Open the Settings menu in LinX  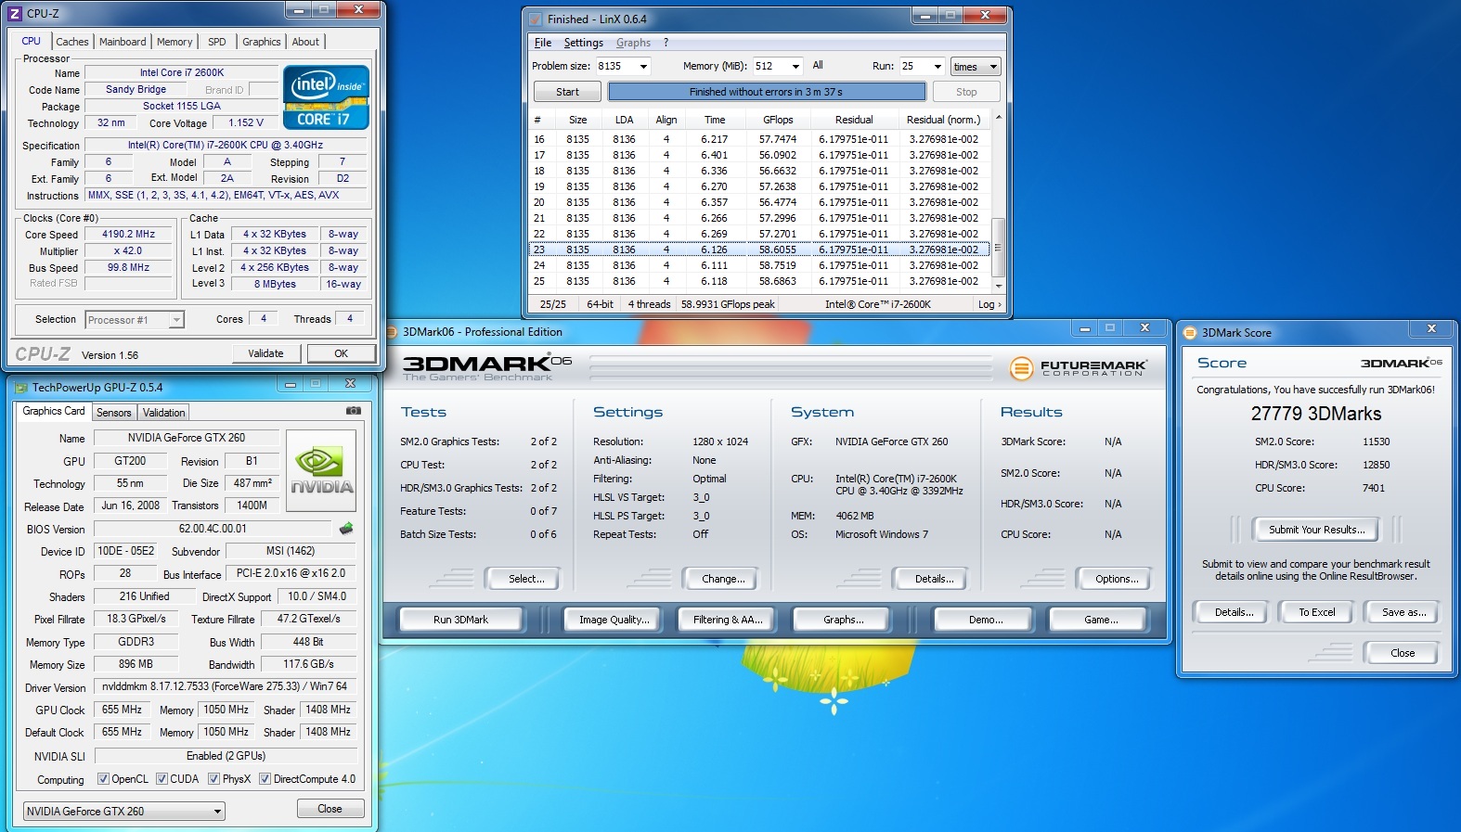583,43
